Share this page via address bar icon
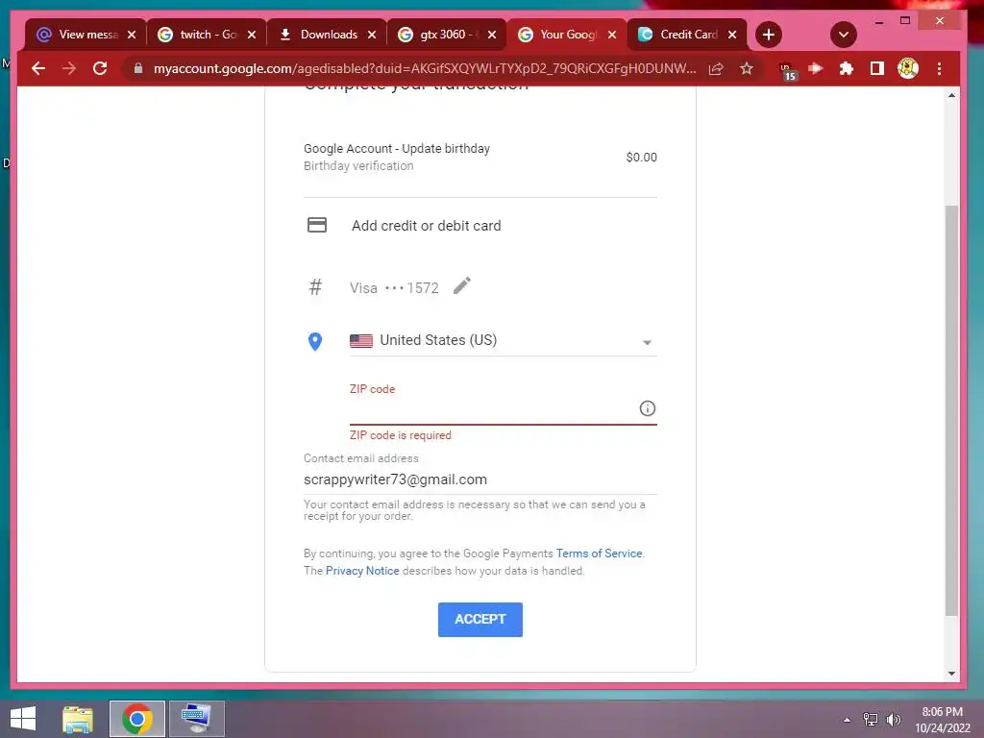The width and height of the screenshot is (984, 738). (716, 69)
